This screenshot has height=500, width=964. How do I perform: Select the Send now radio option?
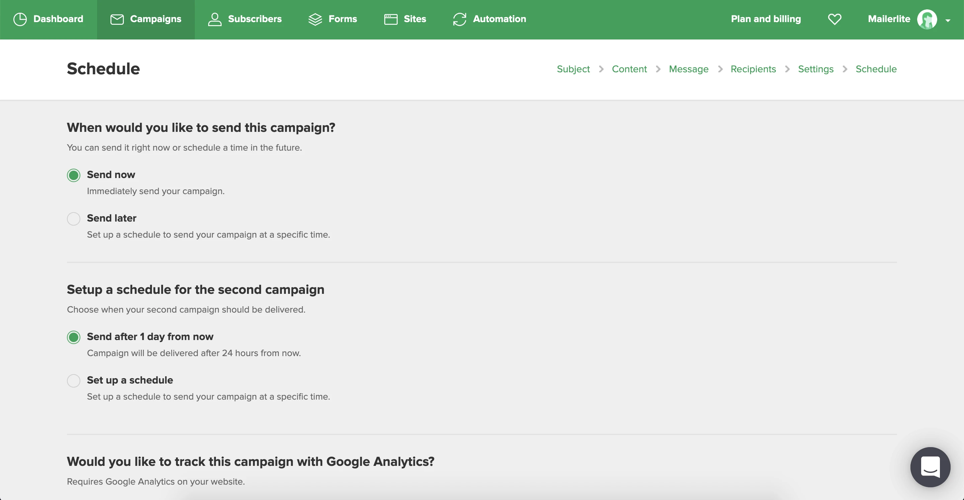point(74,175)
